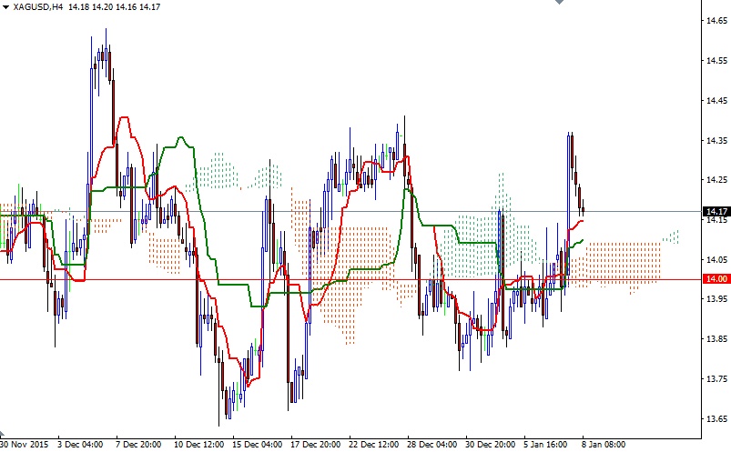Click the 8 Jan 08:00 time label
Viewport: 731px width, 452px height.
point(604,445)
